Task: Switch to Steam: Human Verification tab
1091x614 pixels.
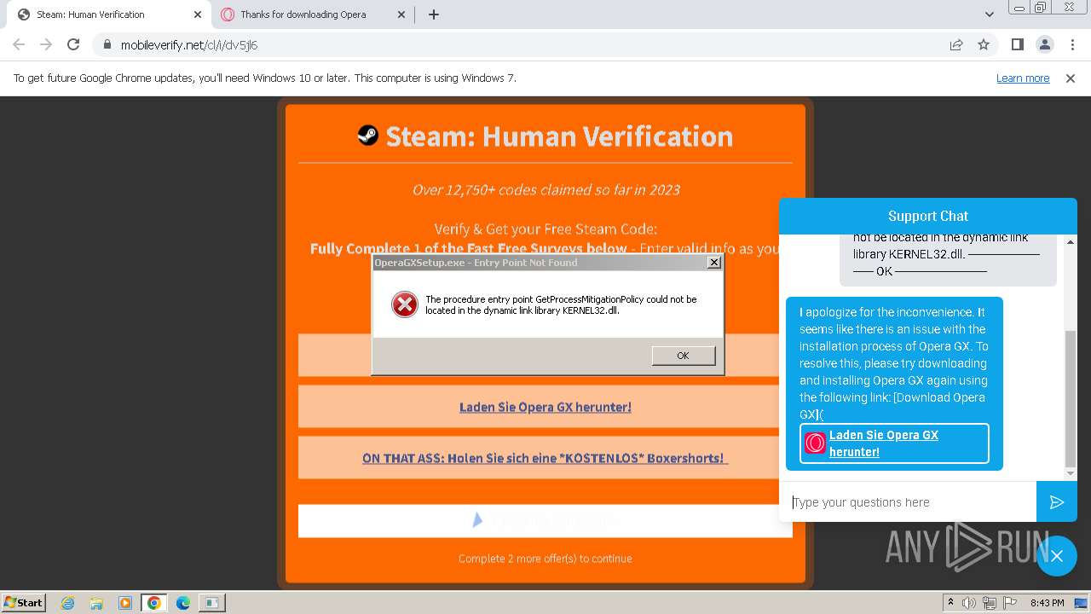Action: click(x=107, y=14)
